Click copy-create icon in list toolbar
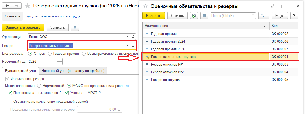The width and height of the screenshot is (305, 114). coord(194,16)
